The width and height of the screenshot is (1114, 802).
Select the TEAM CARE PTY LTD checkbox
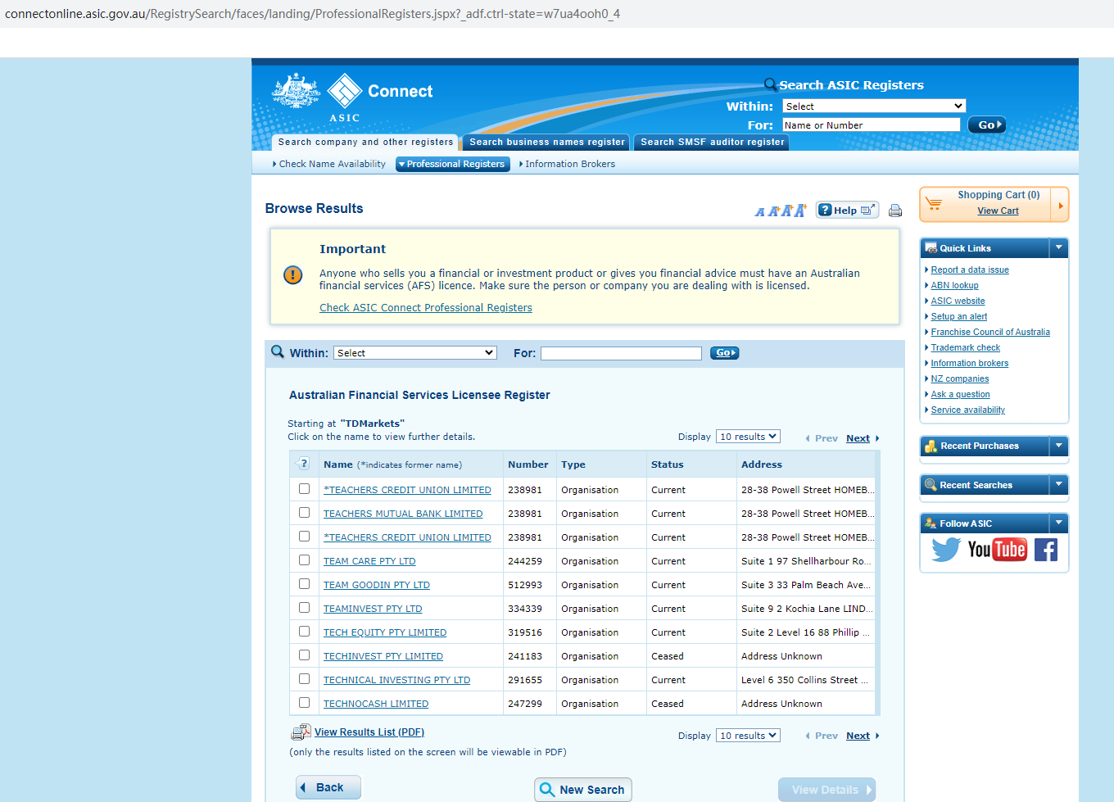(304, 560)
